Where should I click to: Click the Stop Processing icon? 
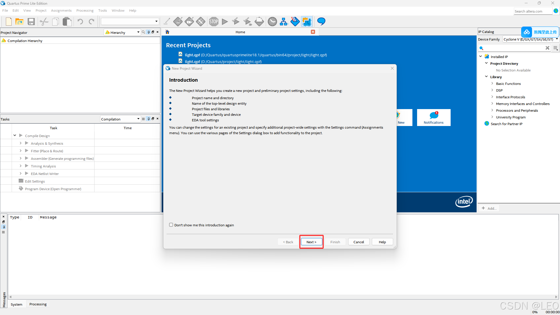[213, 22]
